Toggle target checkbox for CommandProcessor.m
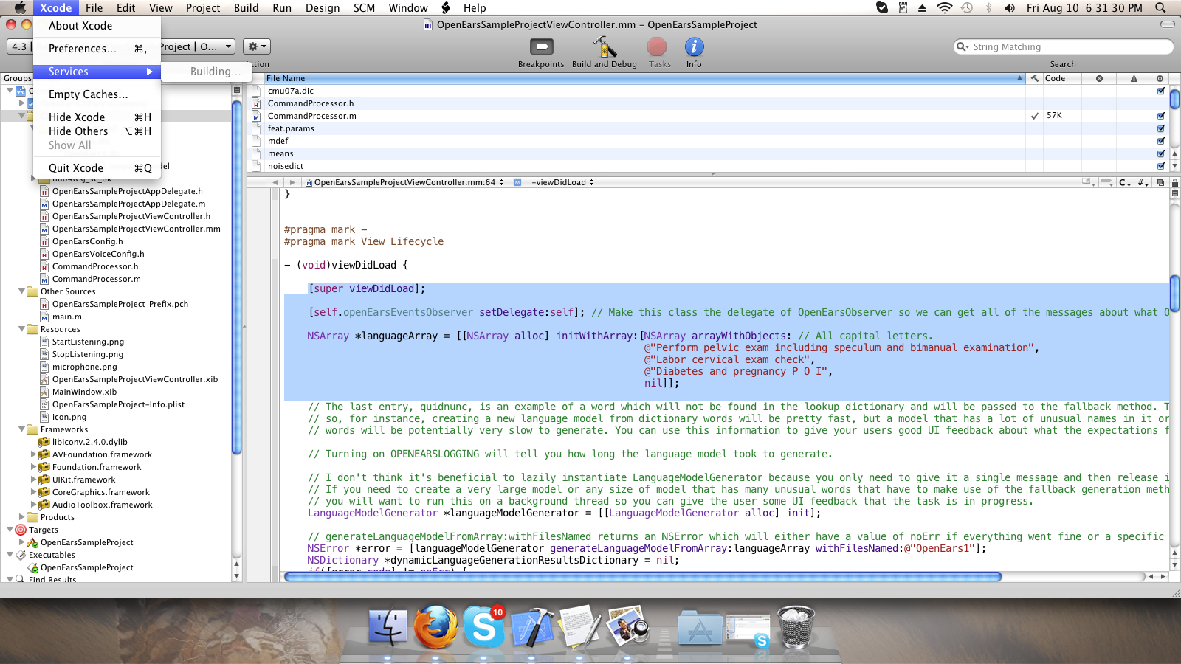The image size is (1181, 664). pos(1161,116)
